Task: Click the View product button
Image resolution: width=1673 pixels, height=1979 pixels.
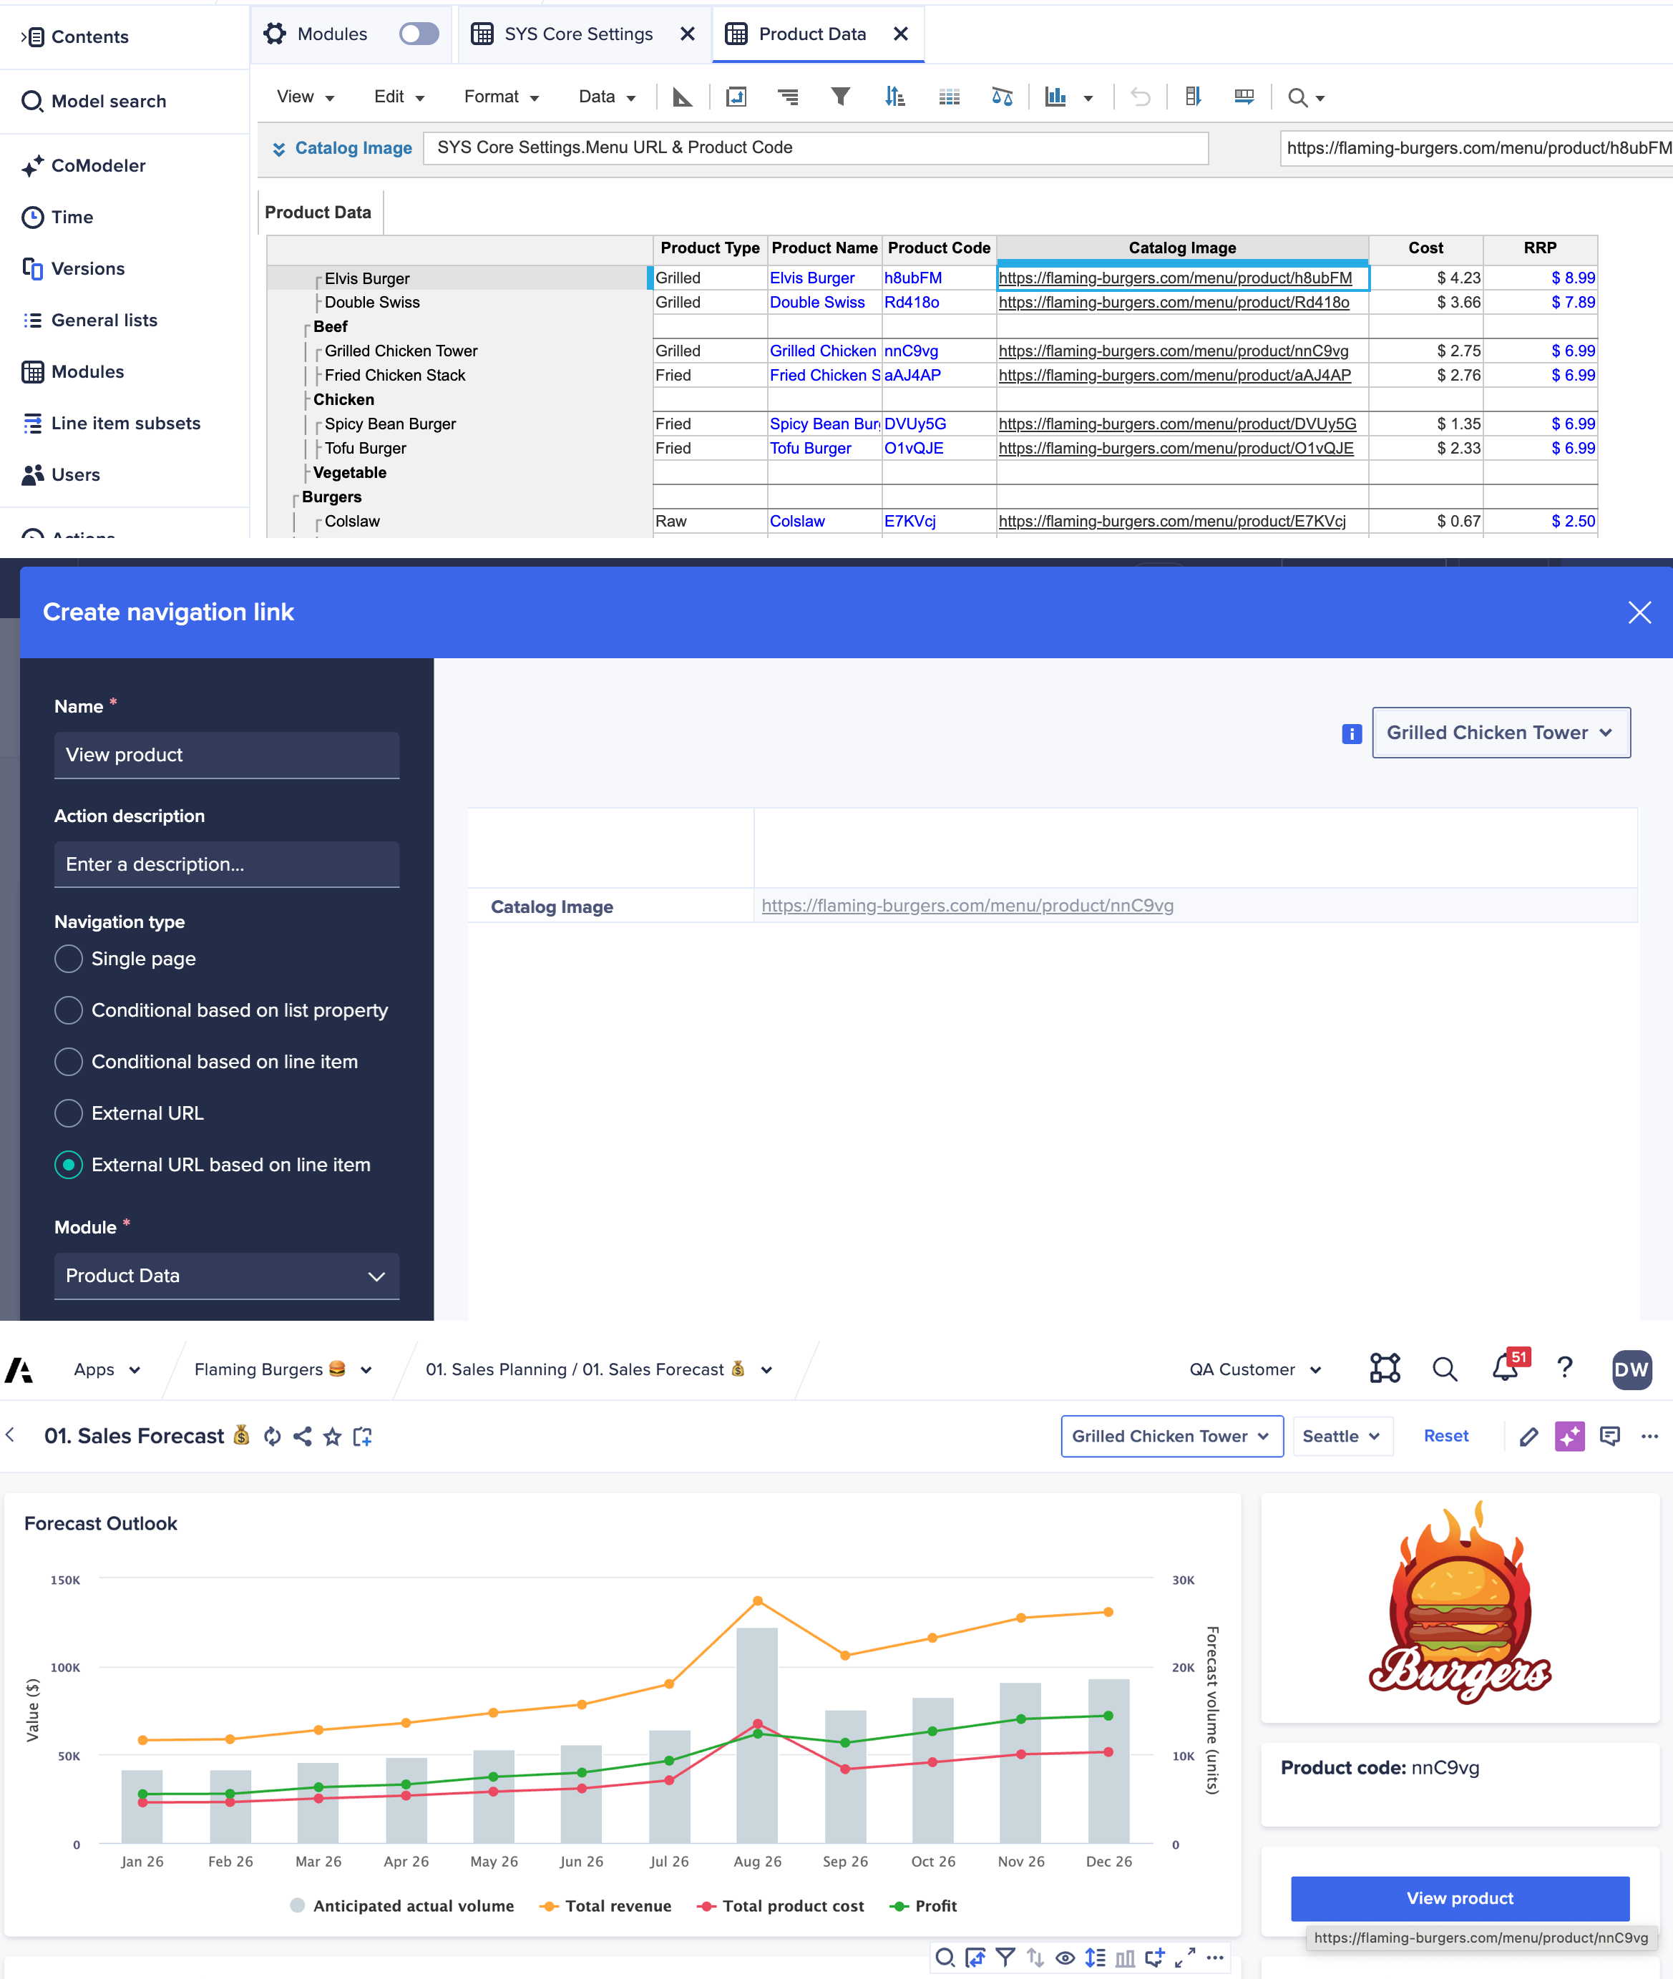Action: pos(1460,1897)
